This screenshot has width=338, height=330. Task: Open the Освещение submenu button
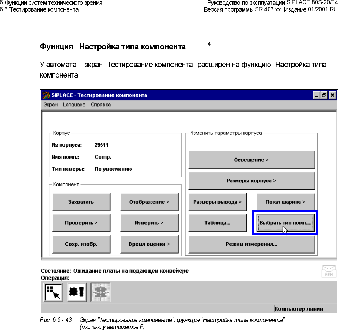click(x=251, y=160)
